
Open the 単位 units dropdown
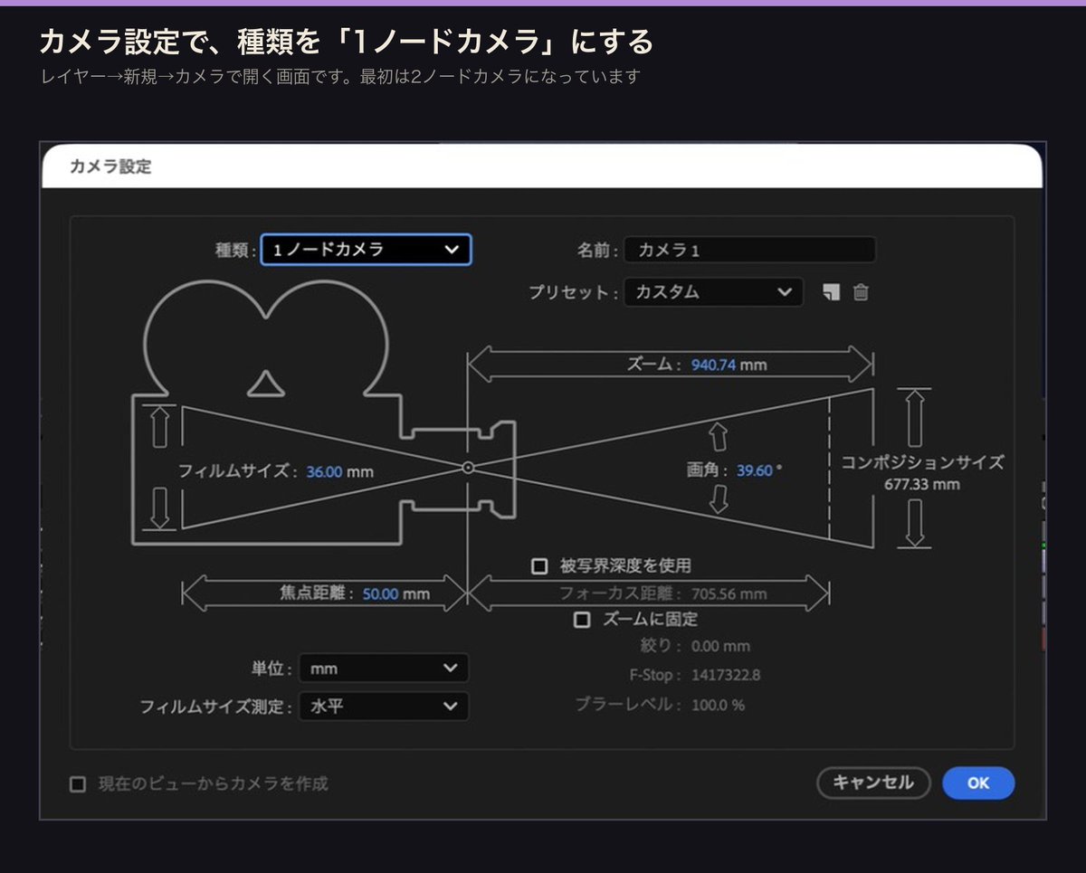pos(384,669)
